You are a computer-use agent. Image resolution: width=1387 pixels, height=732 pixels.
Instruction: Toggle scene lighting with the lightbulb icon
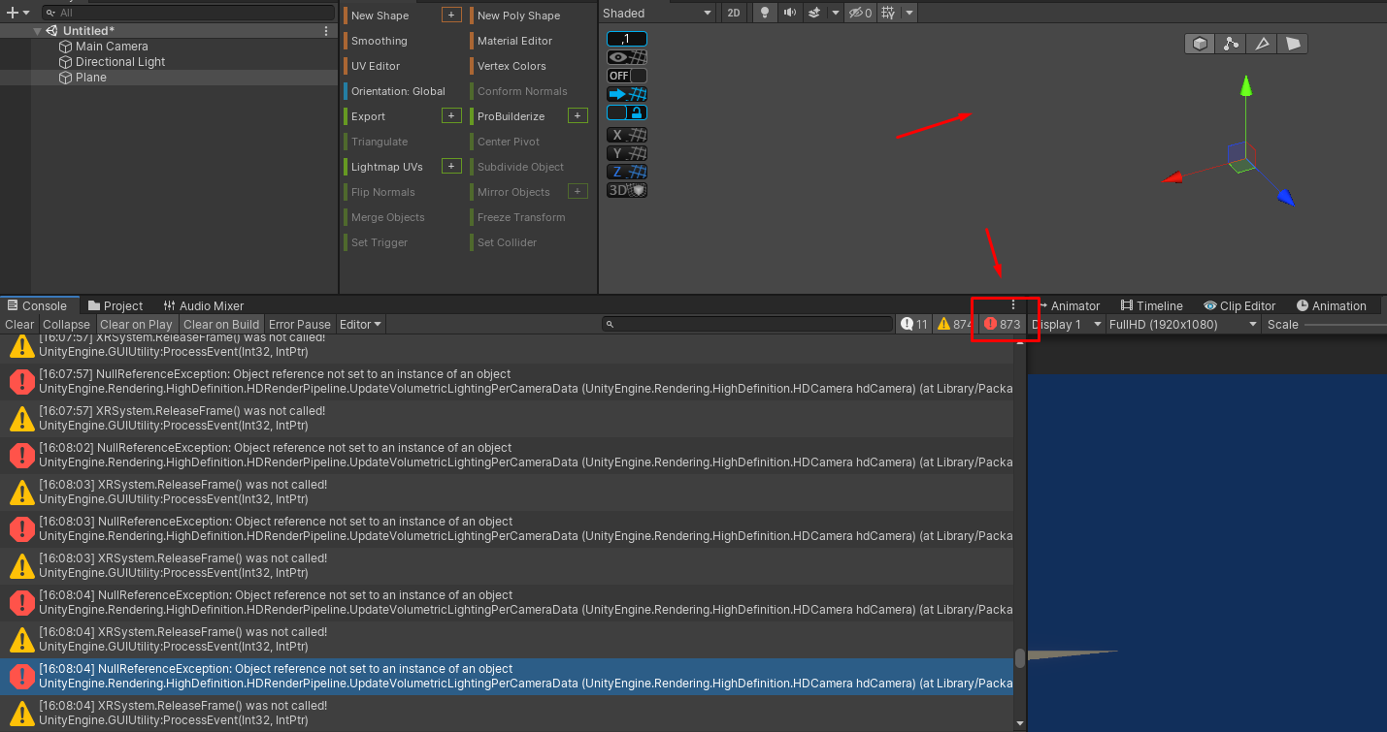[765, 13]
